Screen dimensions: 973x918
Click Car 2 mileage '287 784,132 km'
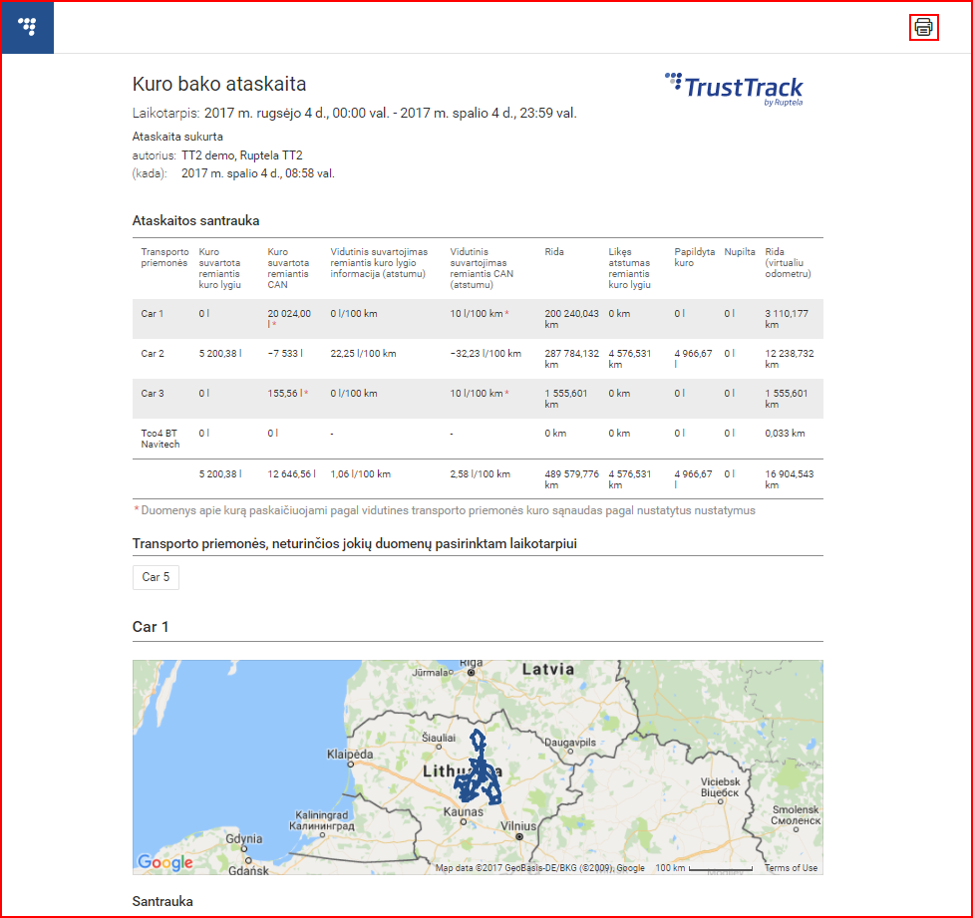click(571, 359)
